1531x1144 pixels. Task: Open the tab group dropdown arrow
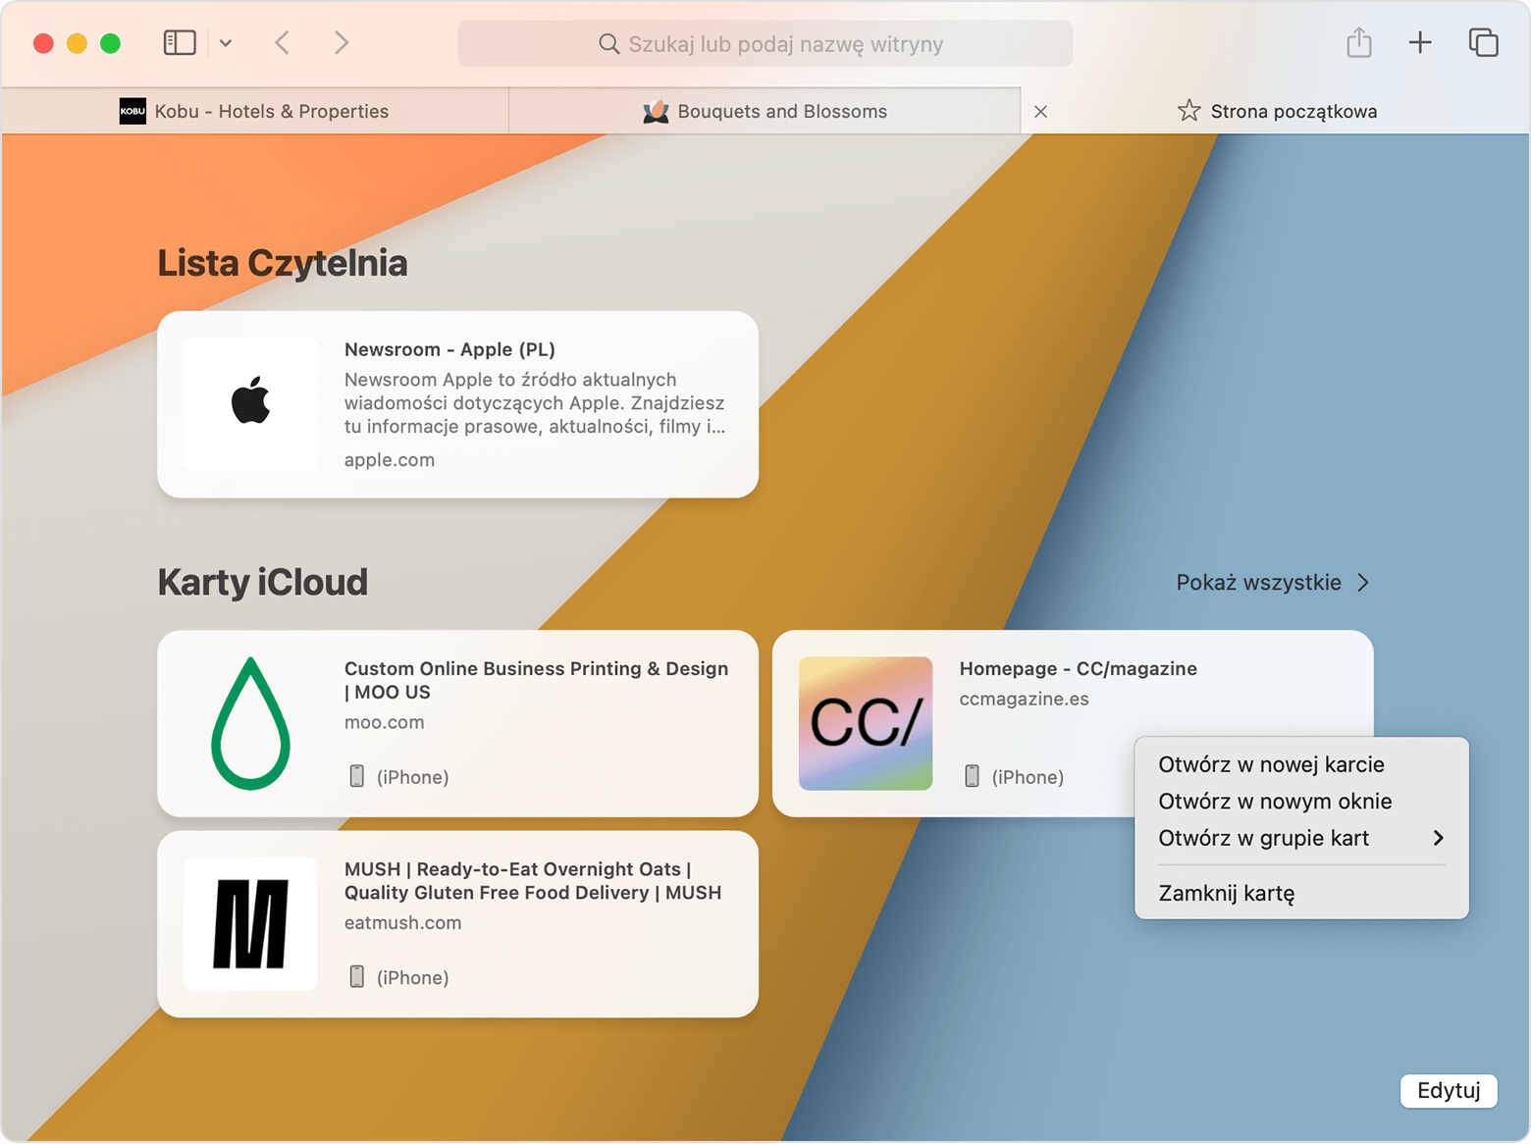coord(226,43)
